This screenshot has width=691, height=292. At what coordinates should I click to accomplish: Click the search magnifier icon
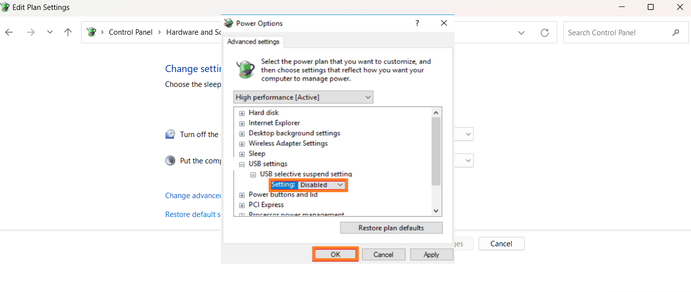coord(676,32)
